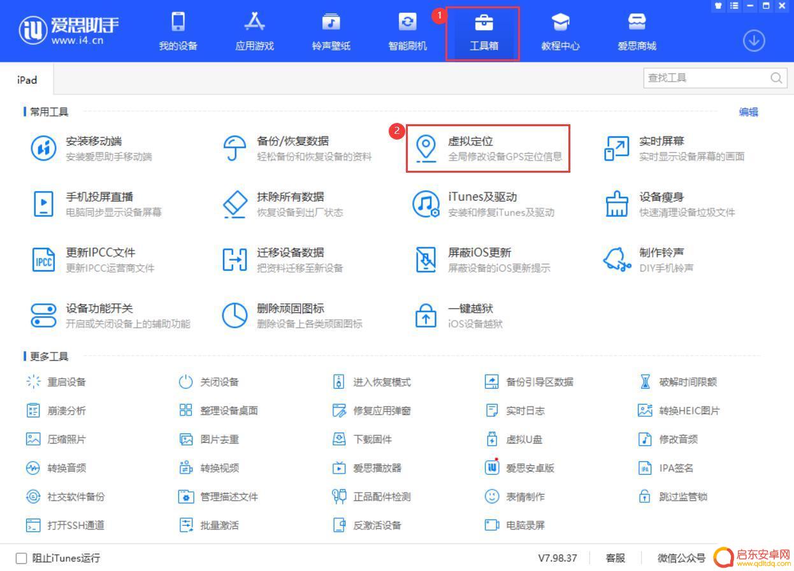Open 抹除所有数据 tool

click(282, 204)
